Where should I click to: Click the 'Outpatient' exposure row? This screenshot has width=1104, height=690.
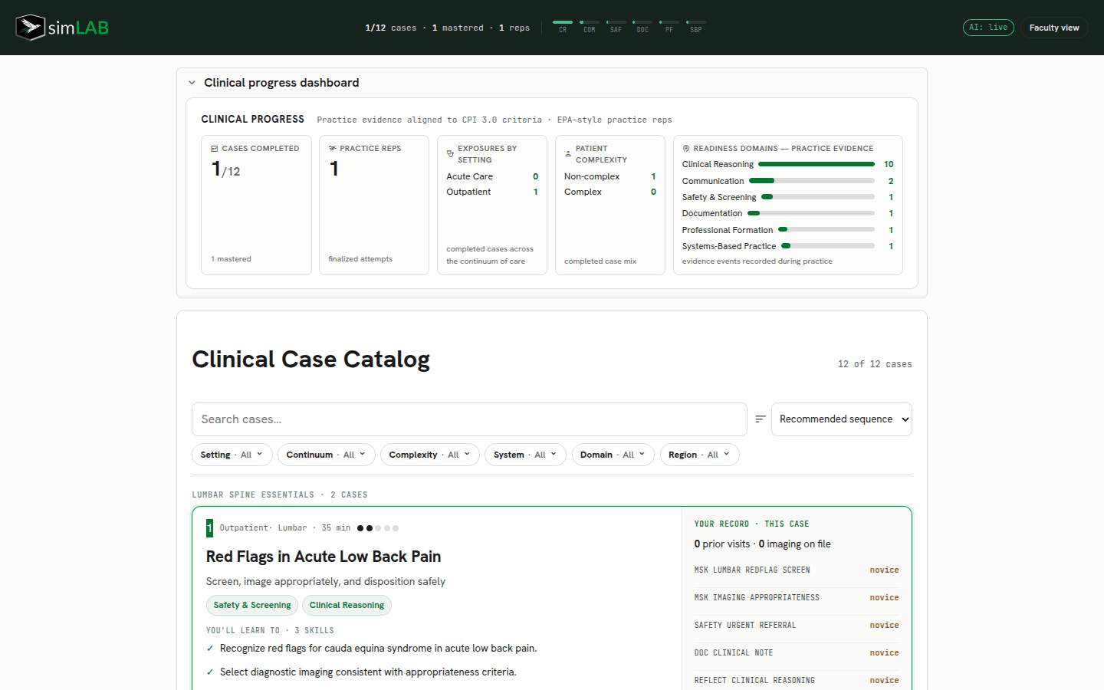tap(492, 192)
